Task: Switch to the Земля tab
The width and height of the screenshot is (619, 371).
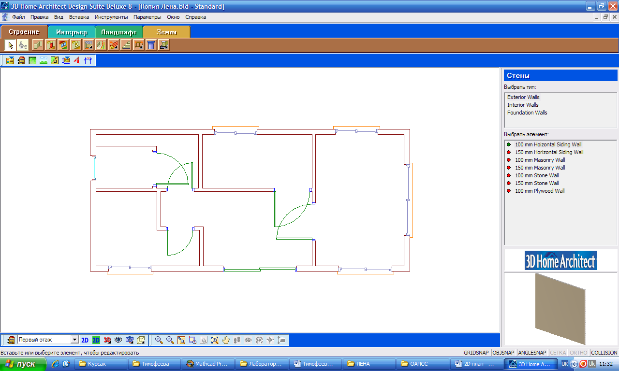Action: (166, 32)
